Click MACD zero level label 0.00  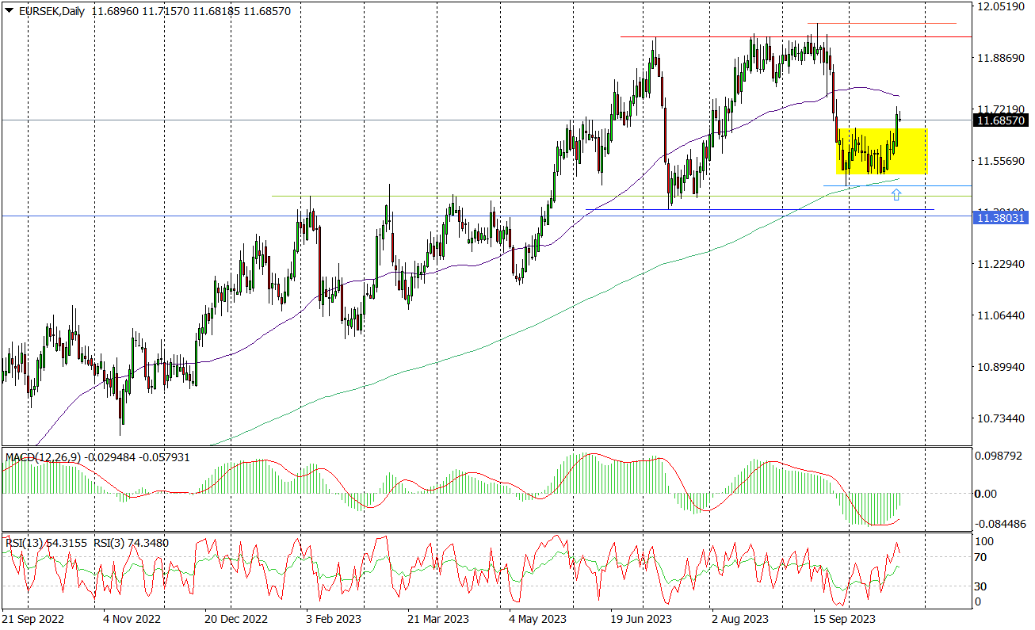[x=986, y=494]
